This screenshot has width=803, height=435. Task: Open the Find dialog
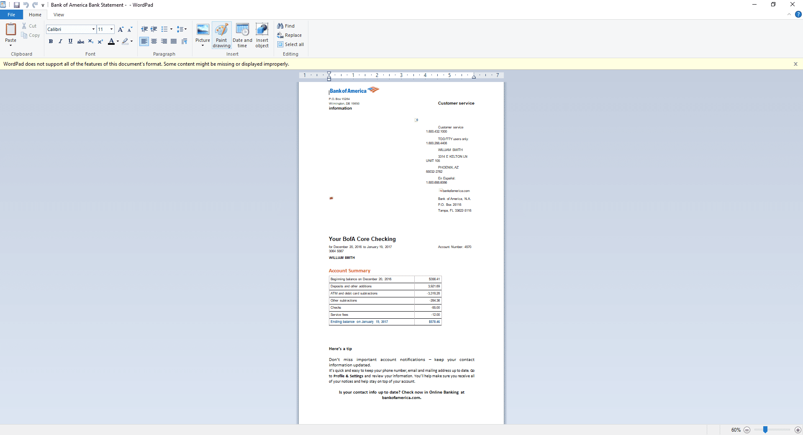tap(286, 26)
